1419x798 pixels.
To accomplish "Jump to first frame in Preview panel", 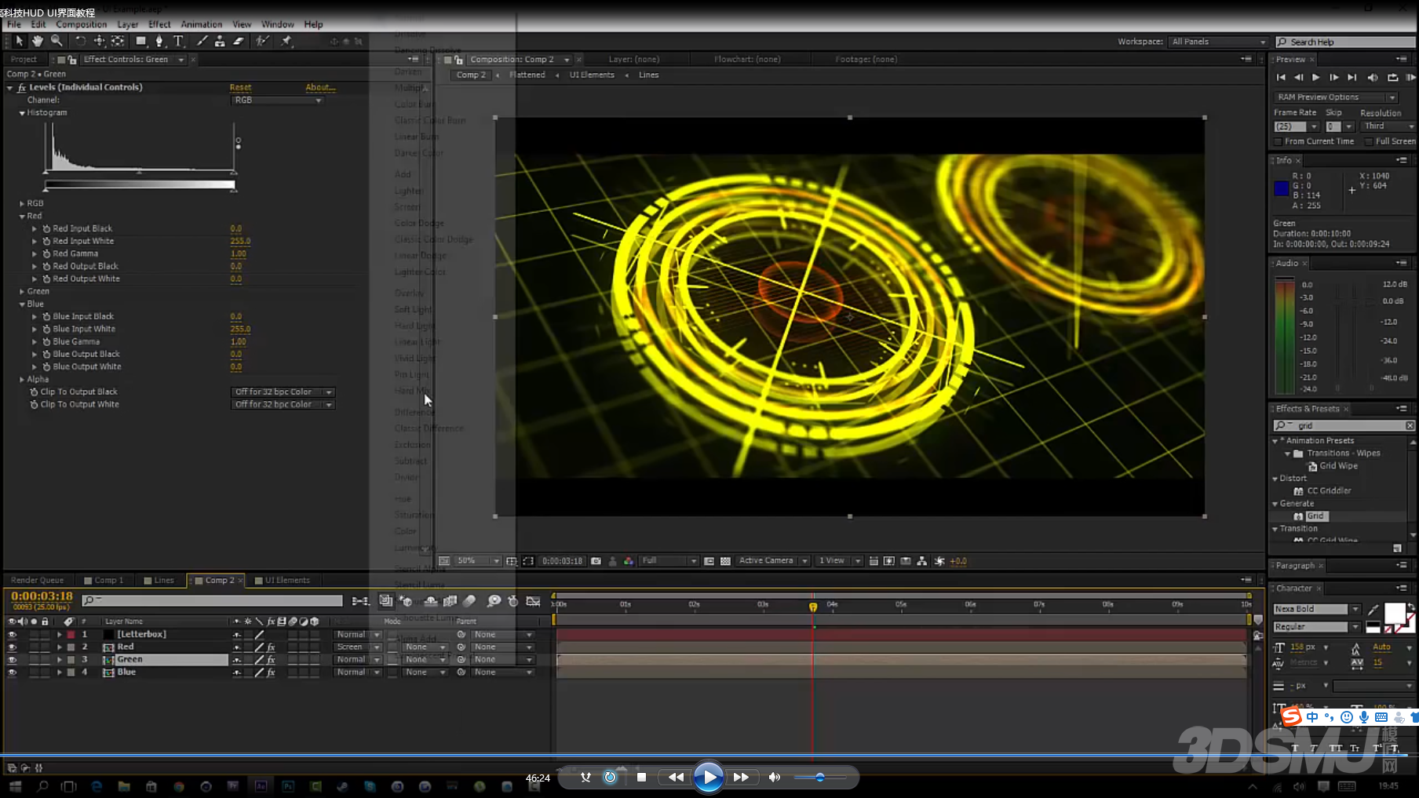I will point(1281,77).
